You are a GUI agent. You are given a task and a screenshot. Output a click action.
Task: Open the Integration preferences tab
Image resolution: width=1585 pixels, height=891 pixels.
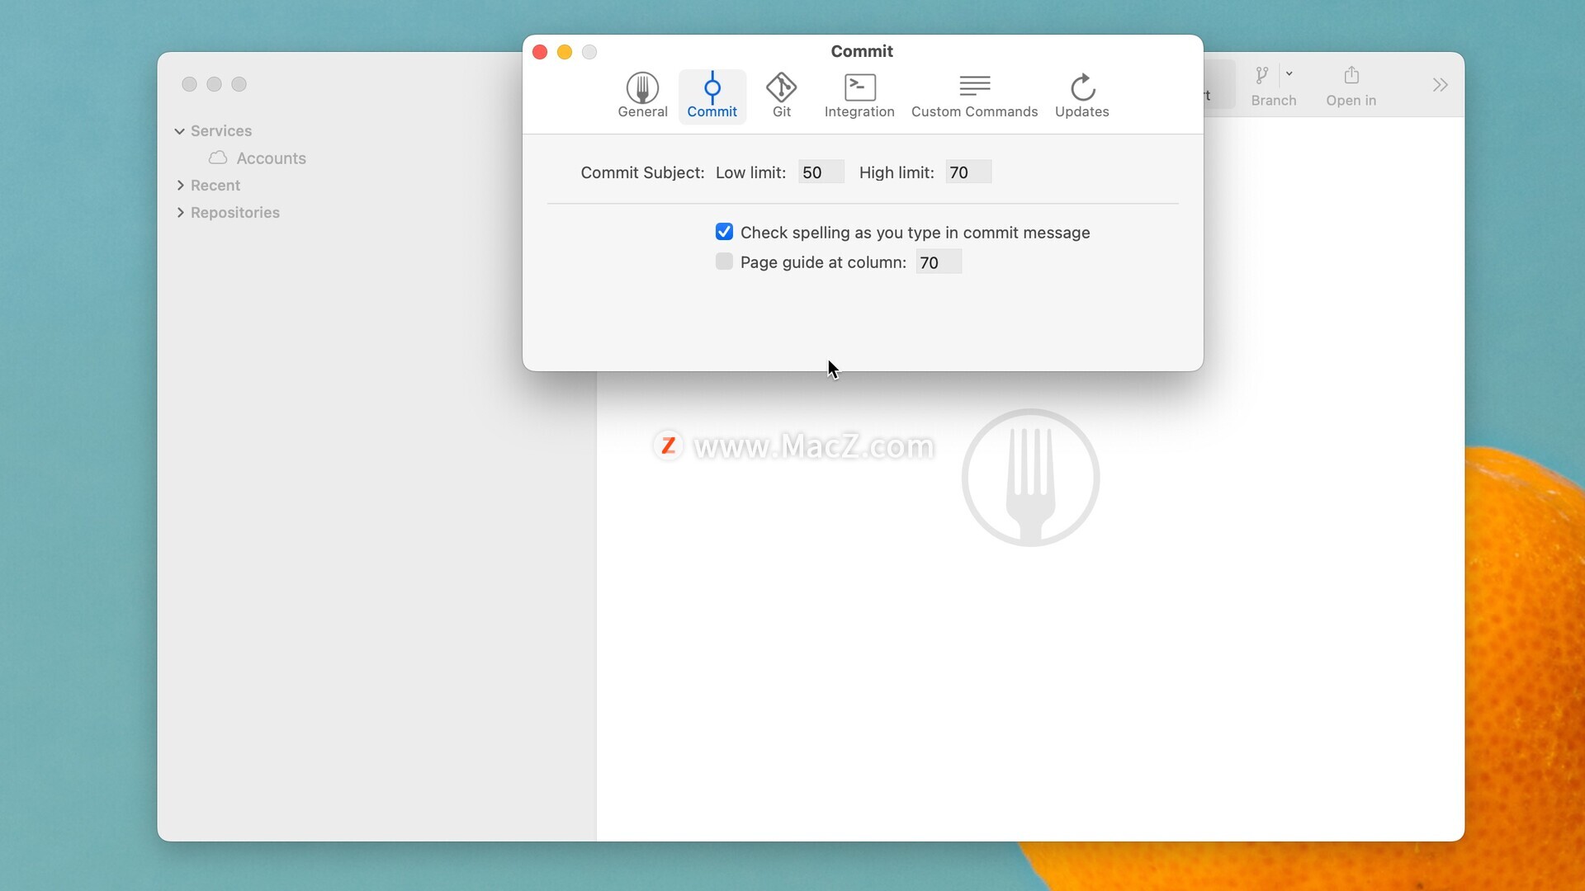click(859, 96)
